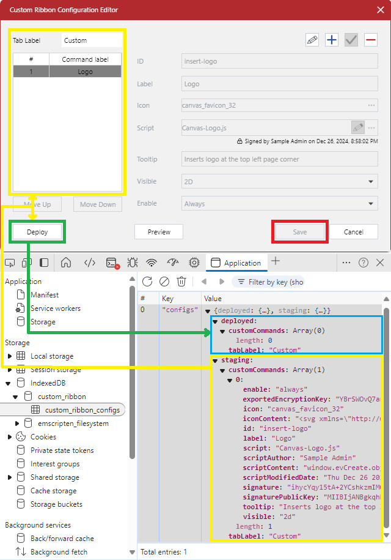Expand the Local storage tree node
The height and width of the screenshot is (560, 391).
pos(10,356)
